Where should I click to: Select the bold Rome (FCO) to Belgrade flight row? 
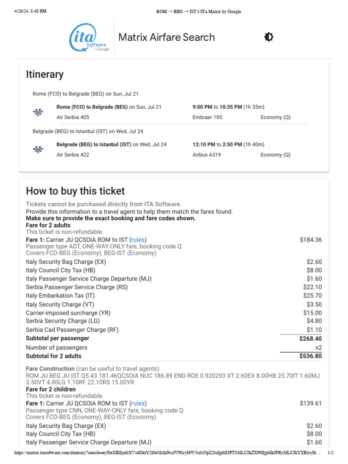point(92,107)
